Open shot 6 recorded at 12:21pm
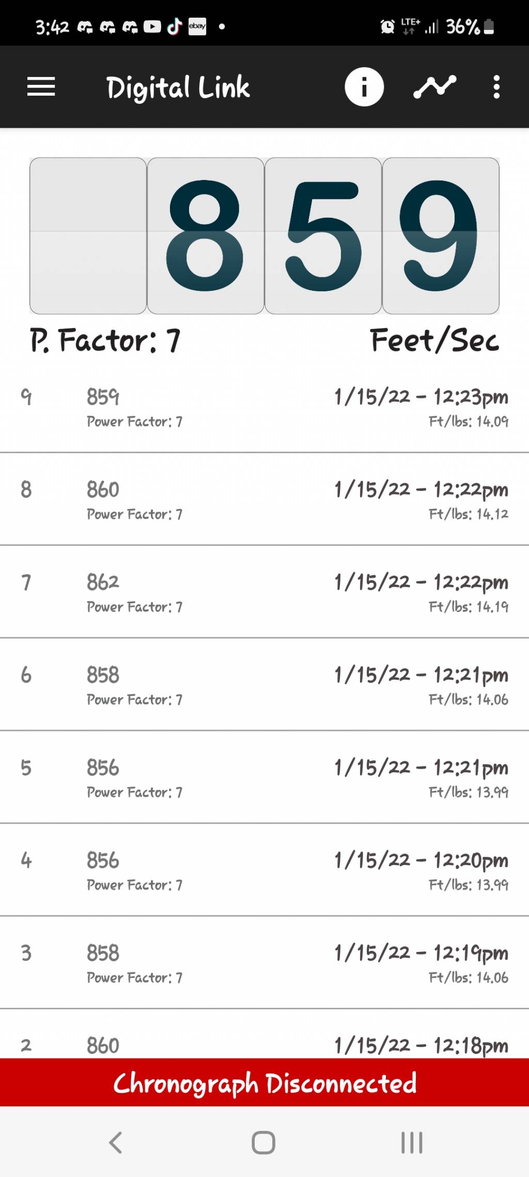The width and height of the screenshot is (529, 1177). (x=264, y=684)
